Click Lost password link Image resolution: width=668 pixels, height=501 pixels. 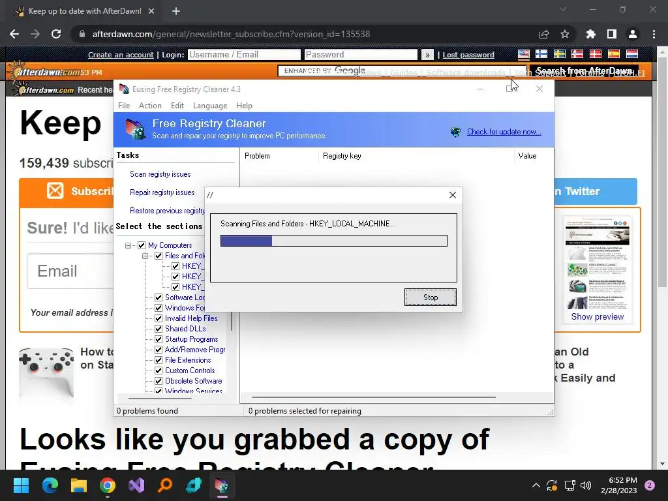[468, 55]
